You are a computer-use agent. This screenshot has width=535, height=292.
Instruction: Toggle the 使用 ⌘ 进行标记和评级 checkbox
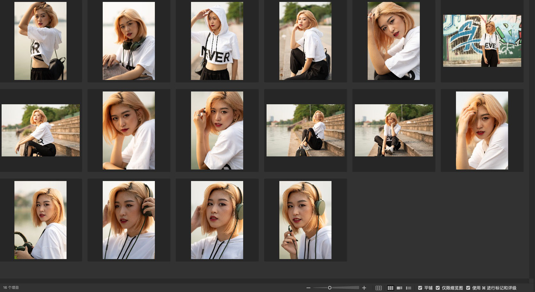point(468,288)
